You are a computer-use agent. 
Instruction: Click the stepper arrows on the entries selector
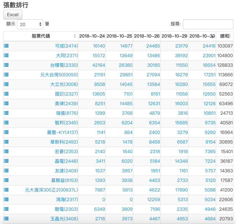point(40,24)
